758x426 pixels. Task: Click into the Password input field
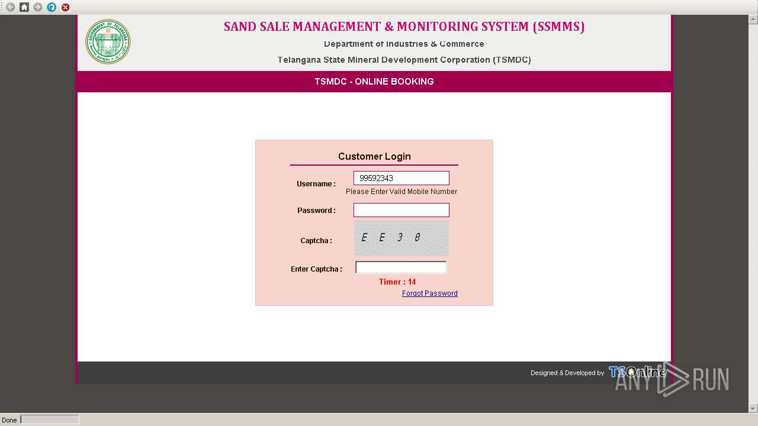coord(402,210)
